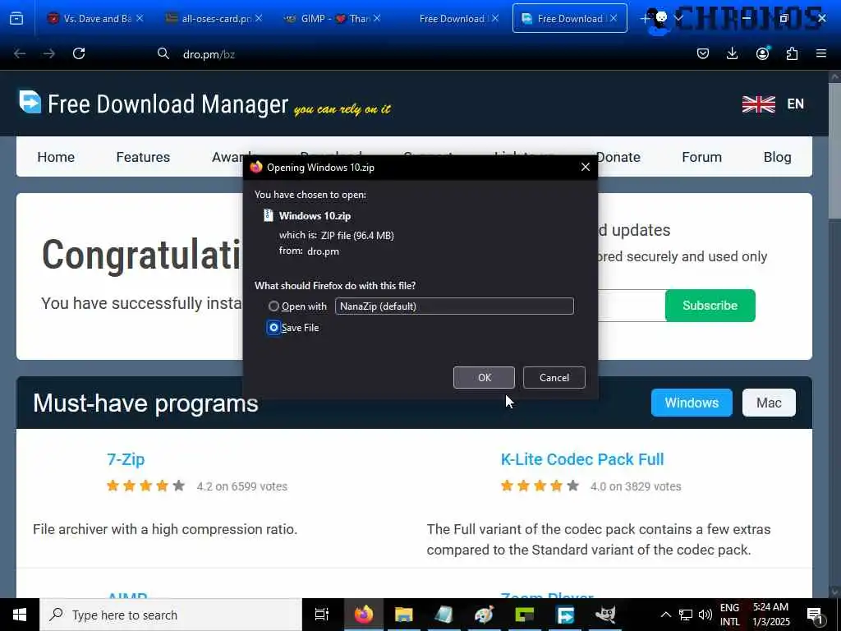Image resolution: width=841 pixels, height=631 pixels.
Task: Open the Forum menu item
Action: tap(701, 157)
